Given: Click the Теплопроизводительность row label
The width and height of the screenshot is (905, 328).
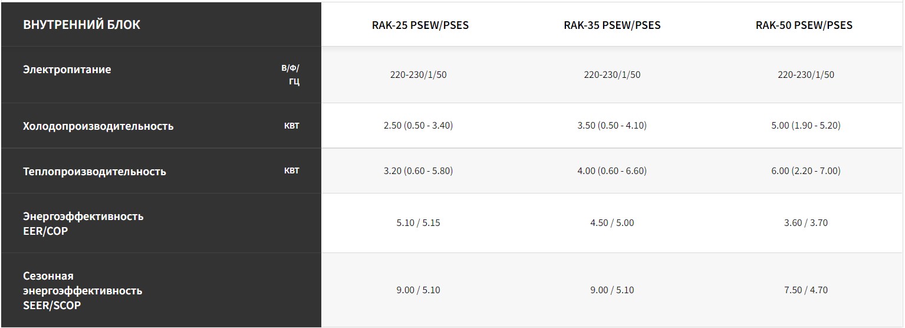Looking at the screenshot, I should [x=94, y=171].
